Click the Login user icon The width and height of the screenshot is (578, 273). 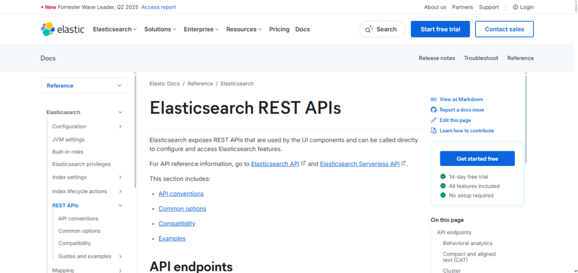[515, 7]
